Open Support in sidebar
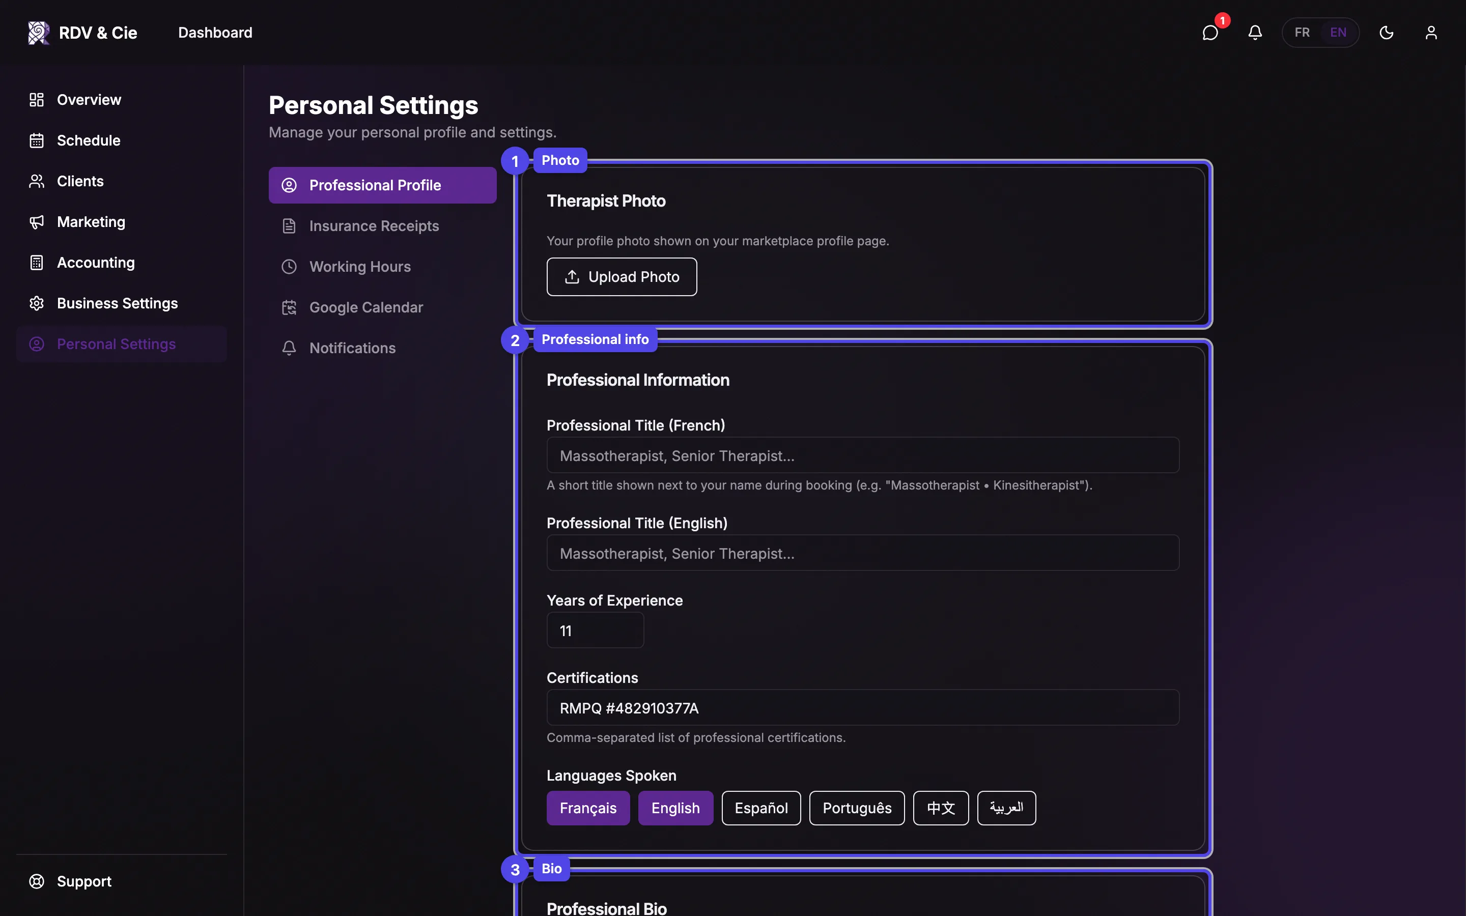 (121, 881)
